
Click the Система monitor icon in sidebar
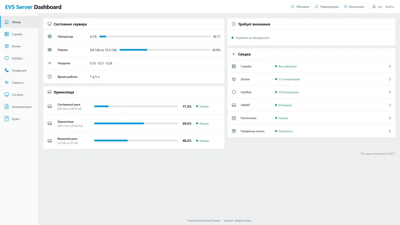click(7, 95)
